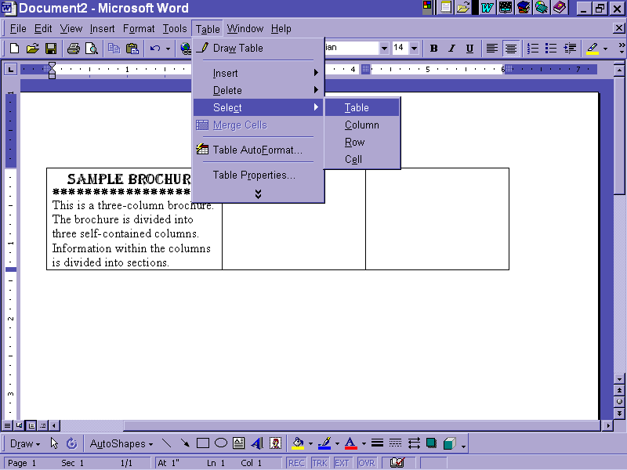Toggle Bold formatting
This screenshot has width=627, height=470.
(433, 49)
